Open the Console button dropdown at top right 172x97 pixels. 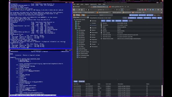click(x=147, y=18)
